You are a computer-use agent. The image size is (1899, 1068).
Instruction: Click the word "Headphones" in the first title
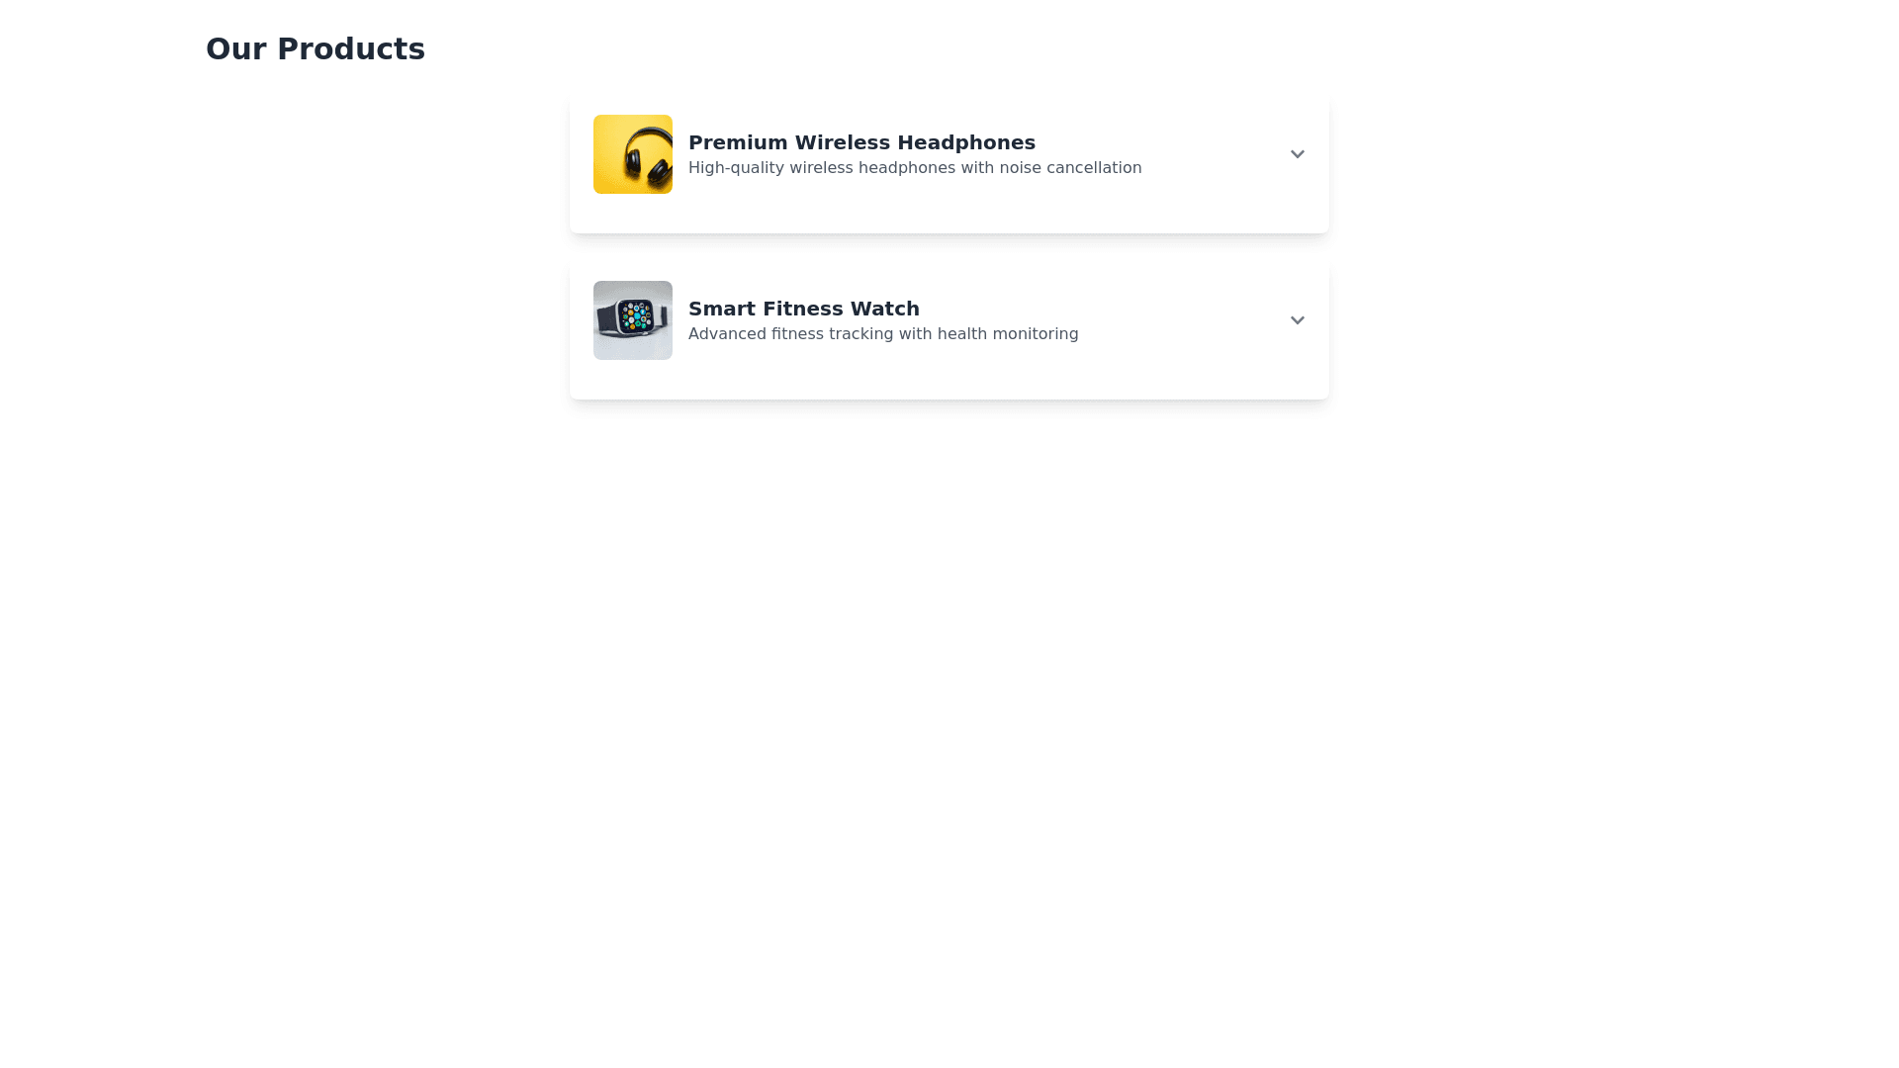click(x=965, y=142)
